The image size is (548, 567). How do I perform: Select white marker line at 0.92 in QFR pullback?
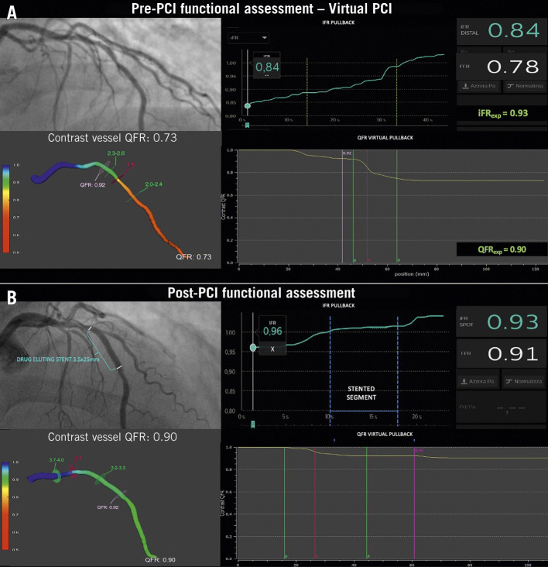(x=343, y=209)
